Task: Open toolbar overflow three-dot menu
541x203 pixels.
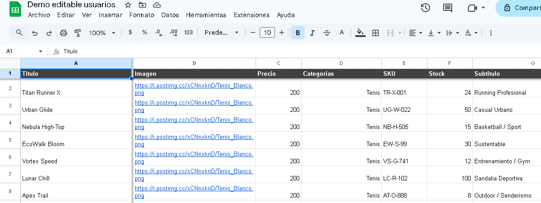Action: click(x=491, y=32)
